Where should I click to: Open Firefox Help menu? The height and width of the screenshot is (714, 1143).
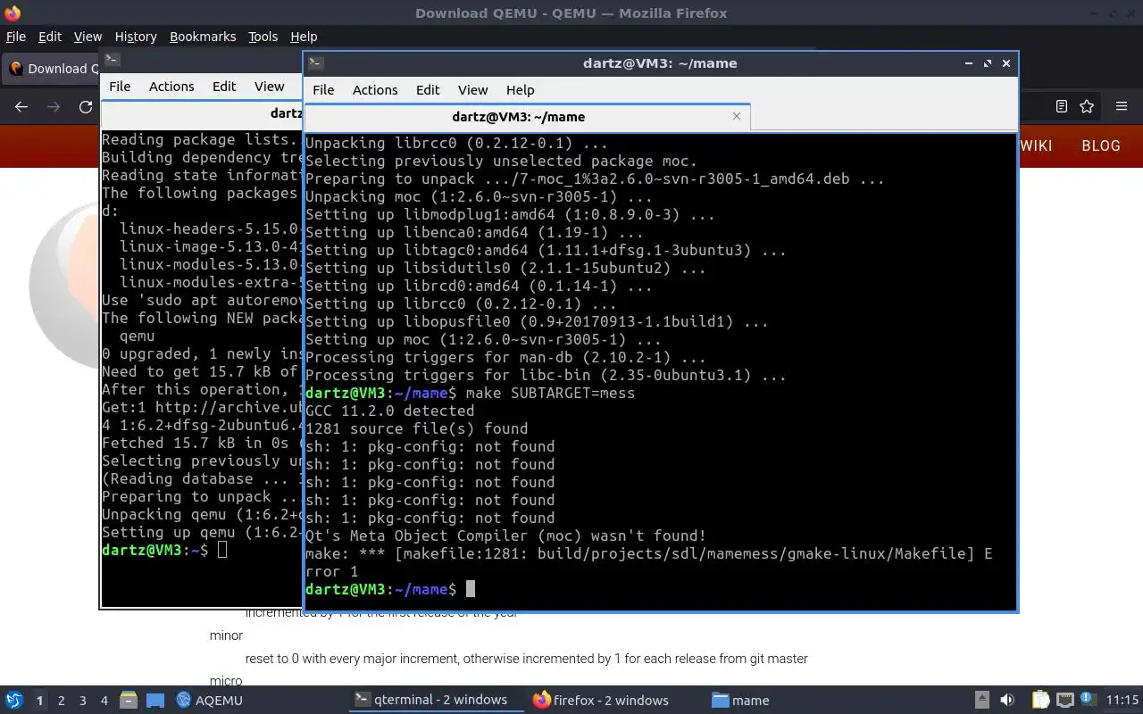point(304,37)
